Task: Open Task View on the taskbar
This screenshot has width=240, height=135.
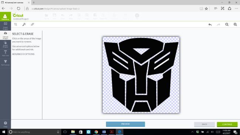Action: tap(65, 132)
